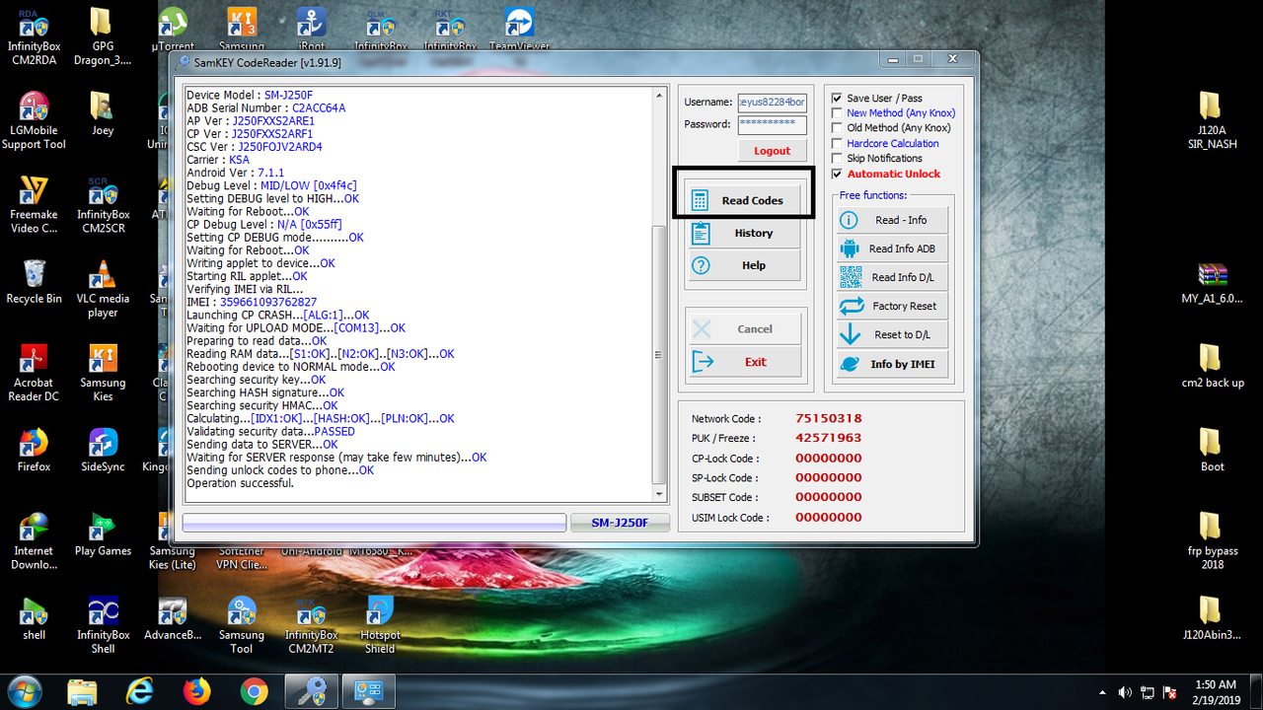Select PUK / Freeze value 42571963

828,438
